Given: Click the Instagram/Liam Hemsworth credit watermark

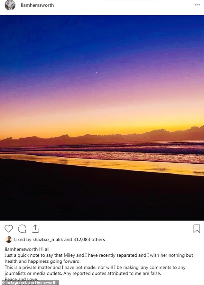Looking at the screenshot, I should (29, 282).
